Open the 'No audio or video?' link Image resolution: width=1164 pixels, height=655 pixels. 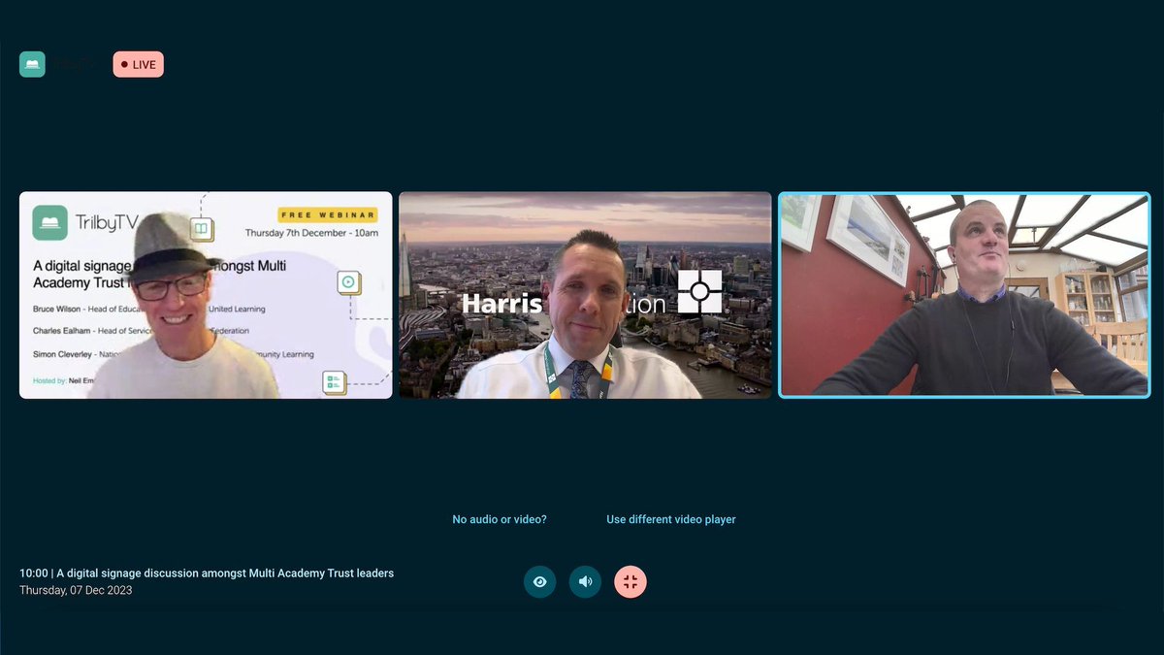(x=498, y=519)
